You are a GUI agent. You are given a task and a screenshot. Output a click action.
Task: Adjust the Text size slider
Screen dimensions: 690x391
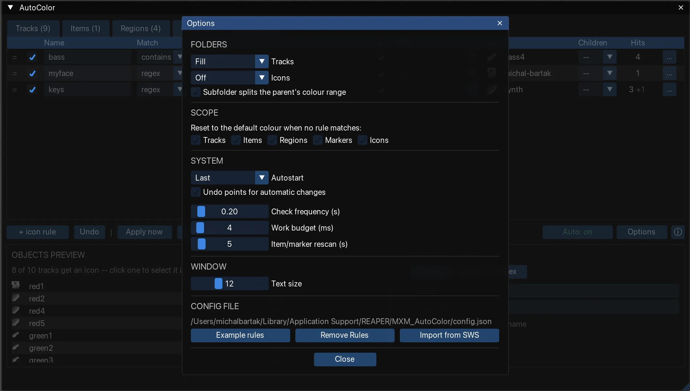click(229, 284)
